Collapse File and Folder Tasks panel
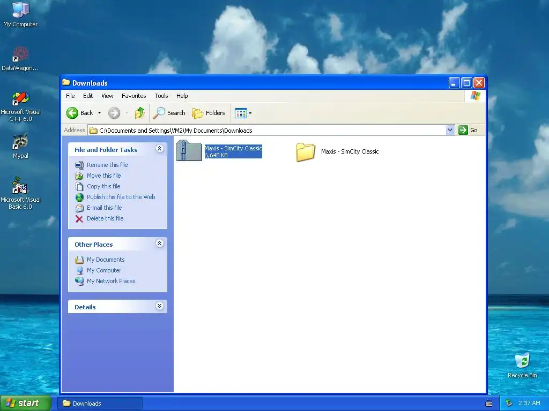Image resolution: width=549 pixels, height=411 pixels. (x=159, y=149)
